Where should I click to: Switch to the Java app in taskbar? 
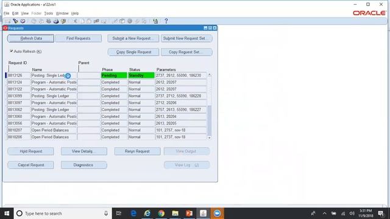(203, 214)
